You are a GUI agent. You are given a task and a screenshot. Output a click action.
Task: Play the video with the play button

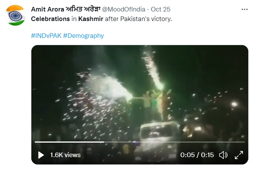click(x=41, y=155)
